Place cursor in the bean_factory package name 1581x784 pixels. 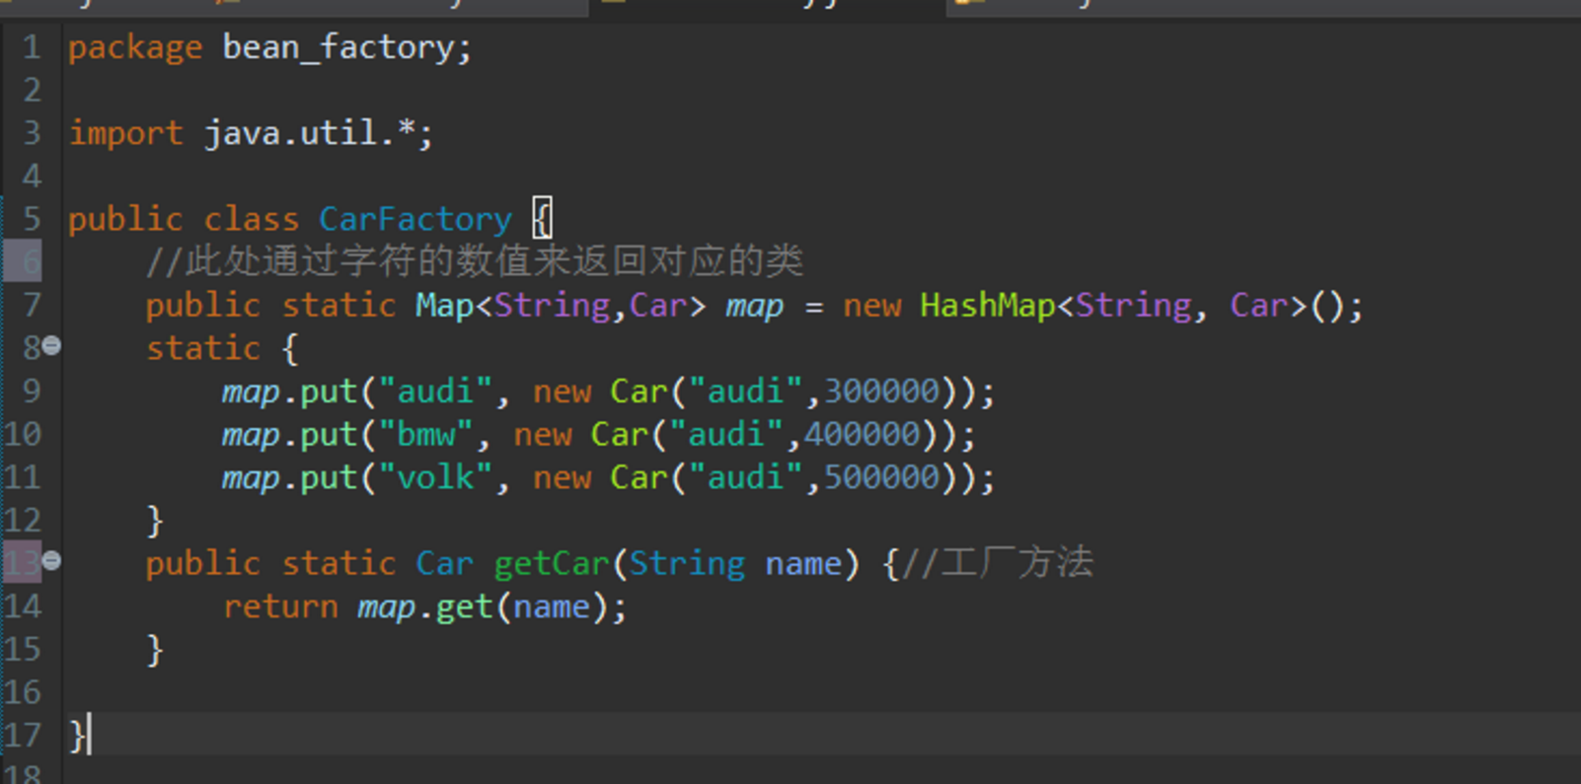pos(336,47)
